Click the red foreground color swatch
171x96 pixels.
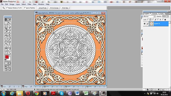[x=7, y=57]
